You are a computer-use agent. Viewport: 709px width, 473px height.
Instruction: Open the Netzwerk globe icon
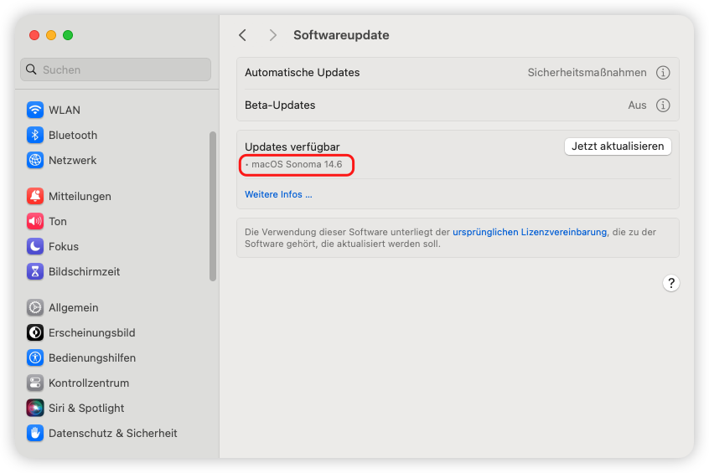(x=35, y=160)
